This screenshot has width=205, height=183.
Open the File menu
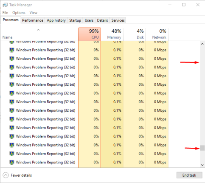(x=5, y=13)
